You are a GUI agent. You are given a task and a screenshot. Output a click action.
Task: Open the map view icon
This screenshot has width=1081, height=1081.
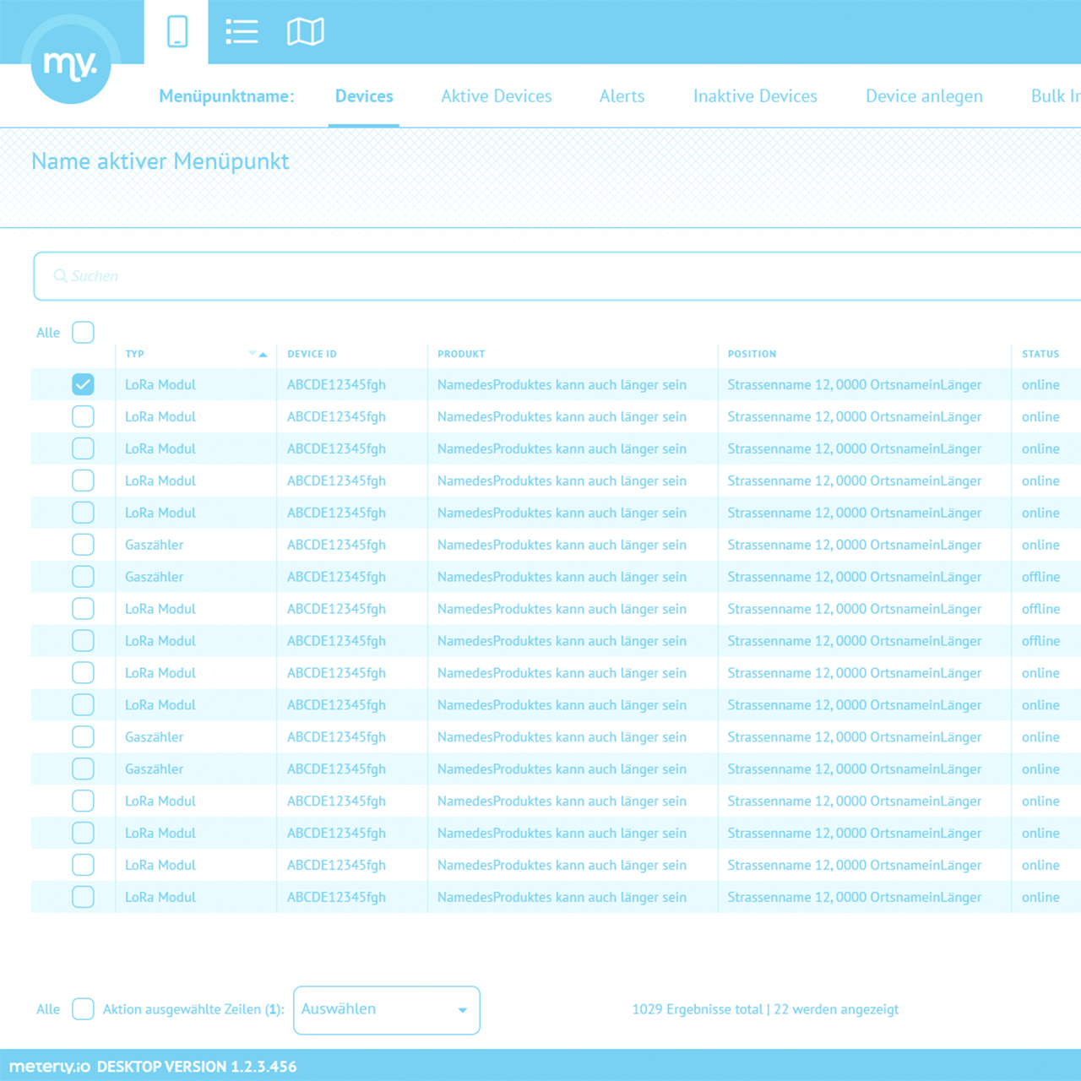click(306, 32)
